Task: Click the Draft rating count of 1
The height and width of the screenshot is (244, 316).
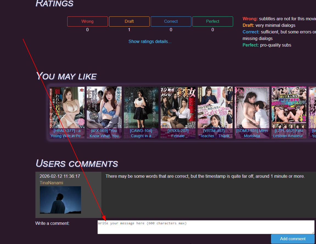Action: 129,30
